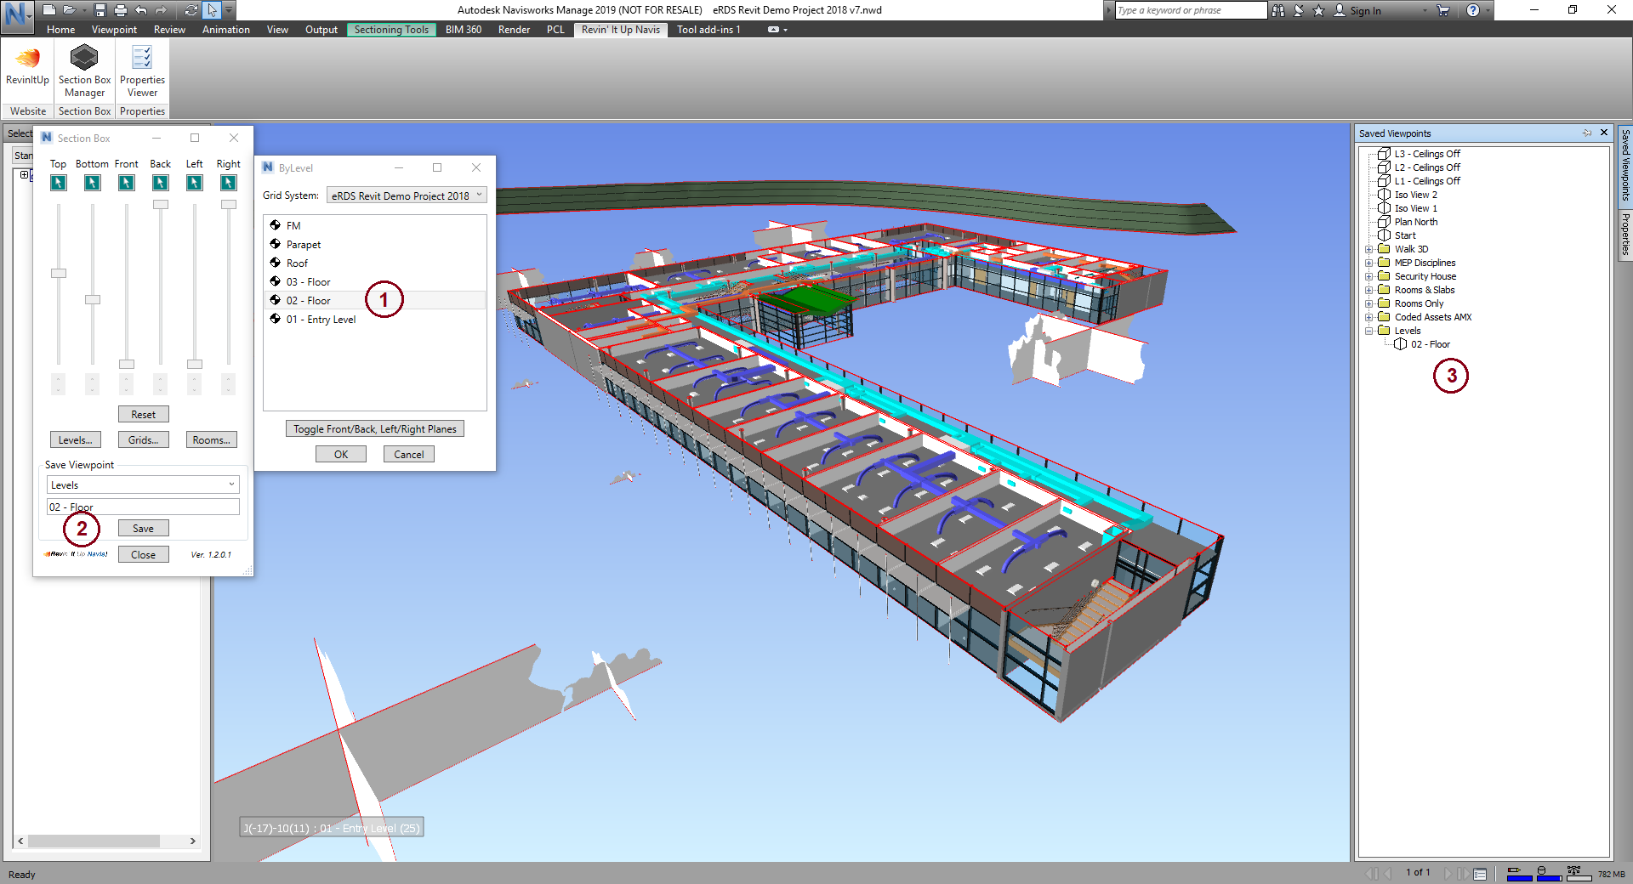Select the Plan North saved viewpoint
The image size is (1633, 884).
(x=1415, y=222)
